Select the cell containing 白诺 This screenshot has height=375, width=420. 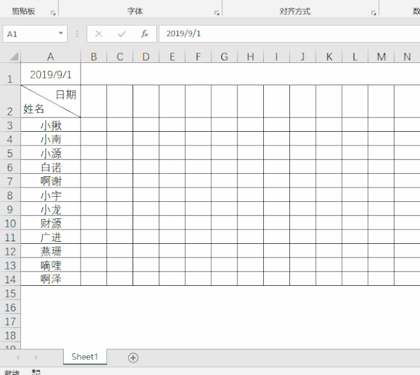click(51, 167)
